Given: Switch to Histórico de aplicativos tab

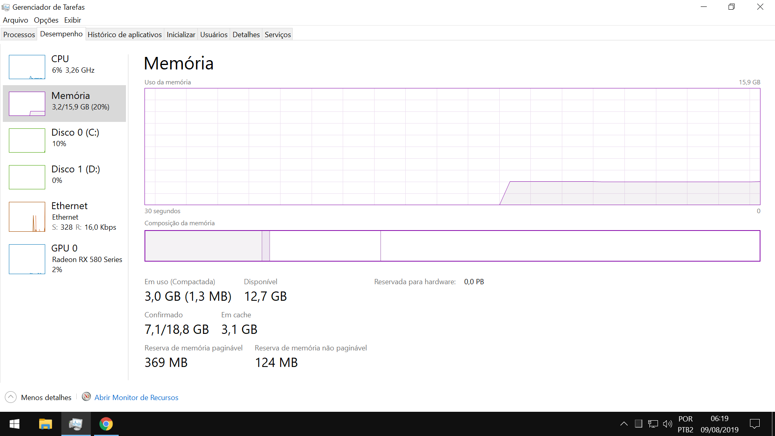Looking at the screenshot, I should coord(124,35).
